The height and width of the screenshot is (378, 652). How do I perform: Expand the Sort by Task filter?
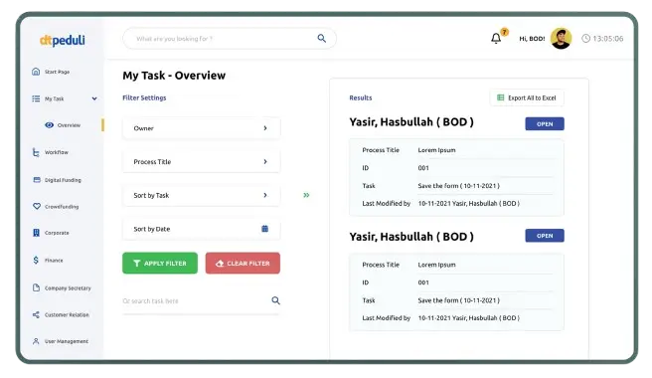point(201,195)
